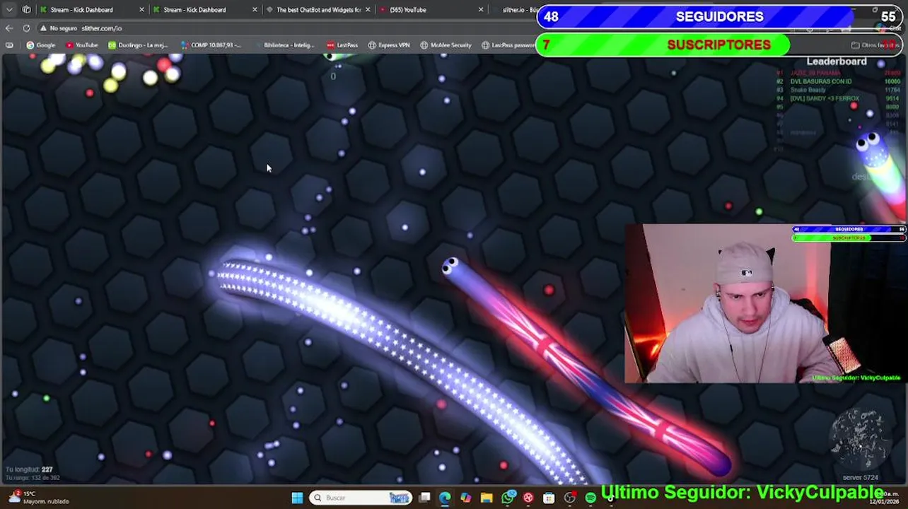908x509 pixels.
Task: Click leaderboard entry SANDY <3 FERROX
Action: (x=825, y=98)
